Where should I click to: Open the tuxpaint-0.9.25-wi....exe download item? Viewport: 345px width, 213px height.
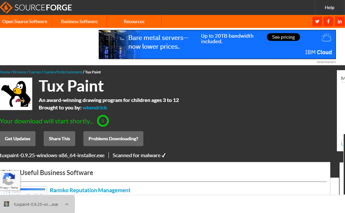37,204
